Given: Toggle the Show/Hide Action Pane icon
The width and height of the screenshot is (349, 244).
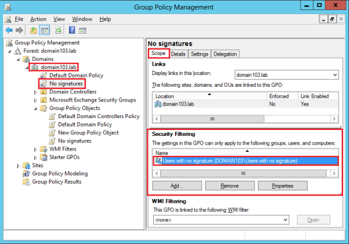Looking at the screenshot, I should pyautogui.click(x=83, y=31).
